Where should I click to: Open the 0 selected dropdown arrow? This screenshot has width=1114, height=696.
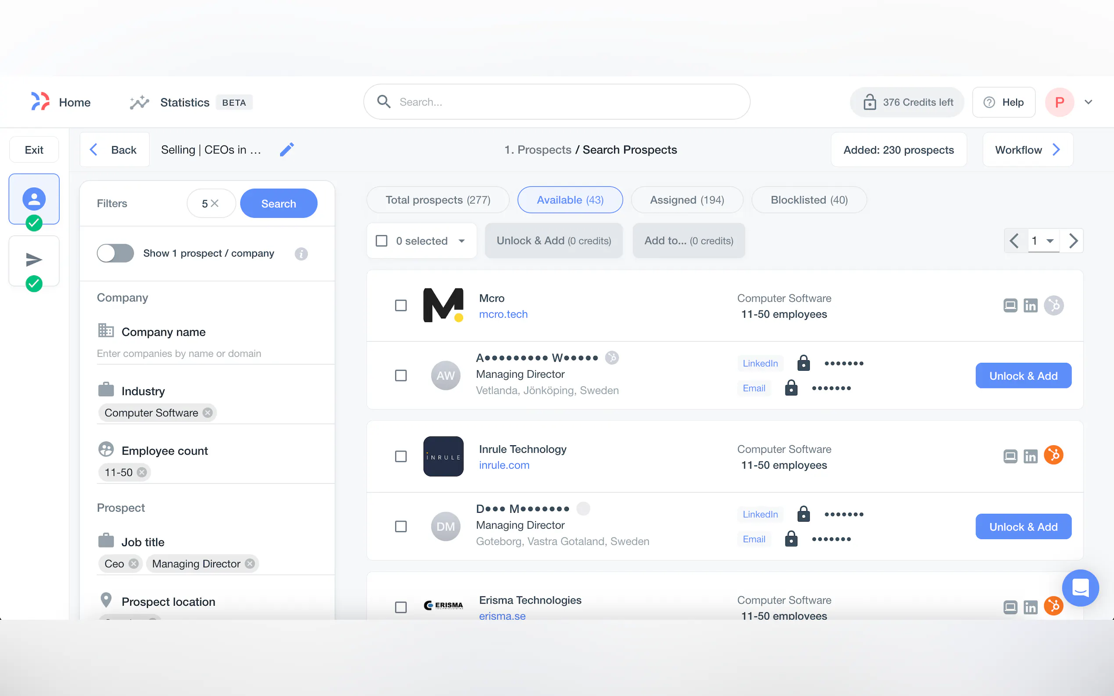point(461,241)
